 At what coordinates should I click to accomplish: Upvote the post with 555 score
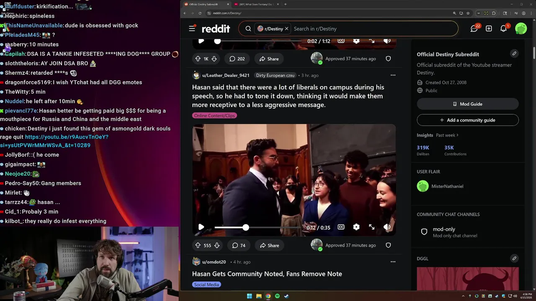click(198, 245)
